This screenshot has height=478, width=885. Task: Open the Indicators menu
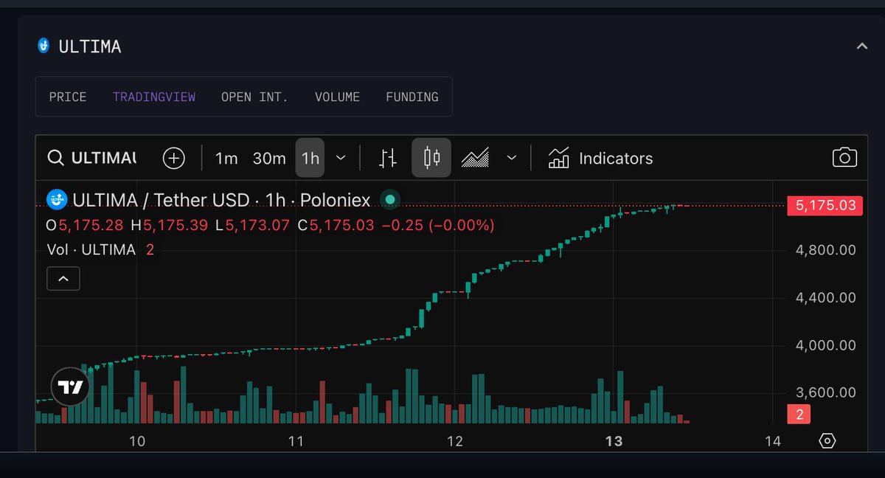coord(601,158)
